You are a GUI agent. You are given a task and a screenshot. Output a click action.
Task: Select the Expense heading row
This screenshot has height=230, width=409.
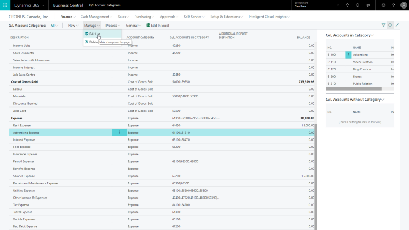pyautogui.click(x=162, y=118)
